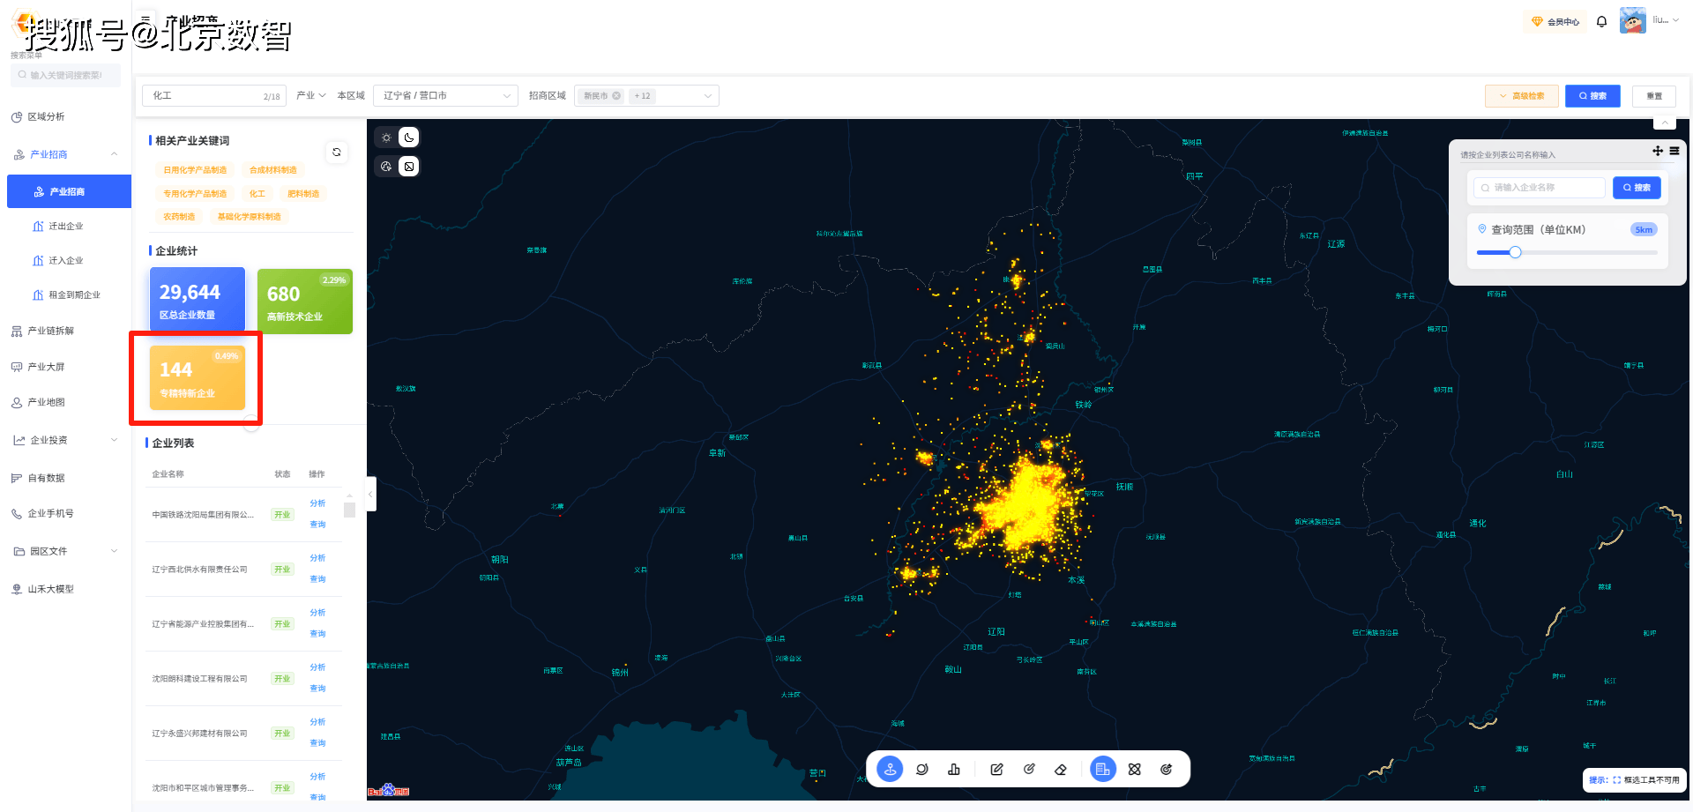Click the atom-shaped icon in map toolbar
Screen dimensions: 1693x812
coord(1135,769)
